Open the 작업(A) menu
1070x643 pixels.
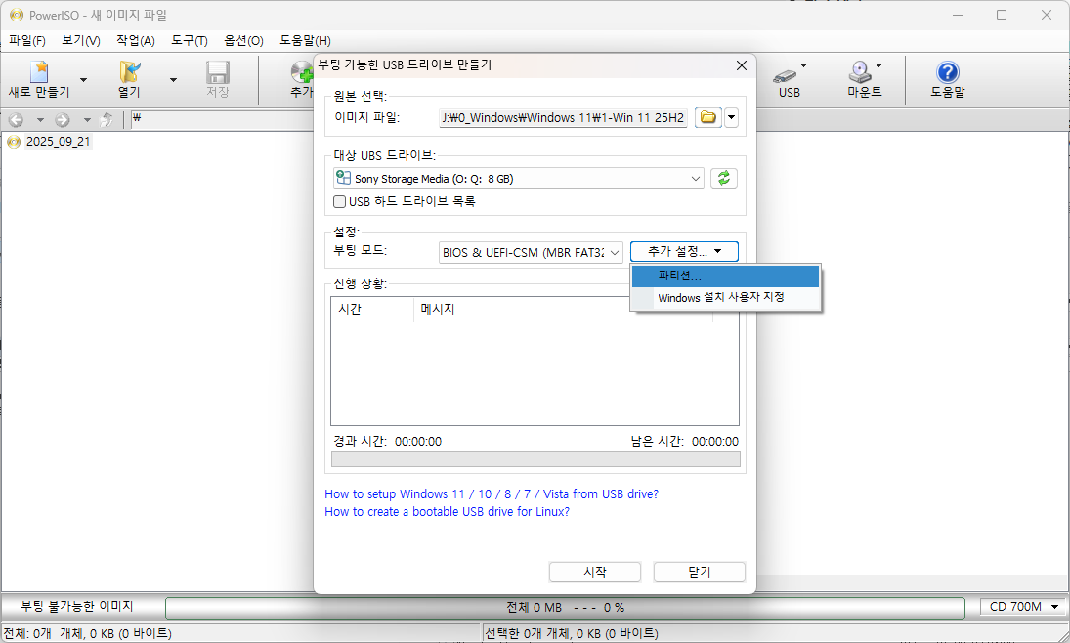click(x=135, y=40)
